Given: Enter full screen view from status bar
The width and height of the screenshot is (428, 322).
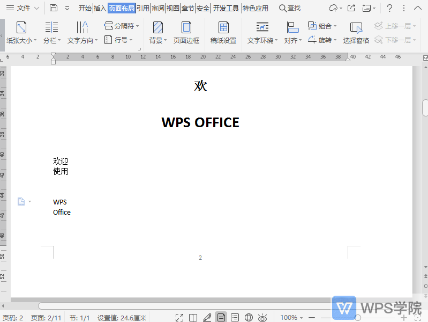Looking at the screenshot, I should [179, 318].
